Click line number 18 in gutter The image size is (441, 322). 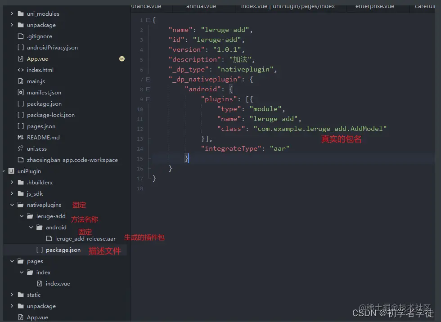click(140, 188)
